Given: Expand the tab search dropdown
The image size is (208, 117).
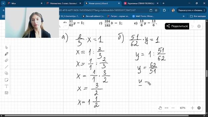Looking at the screenshot, I should point(3,3).
